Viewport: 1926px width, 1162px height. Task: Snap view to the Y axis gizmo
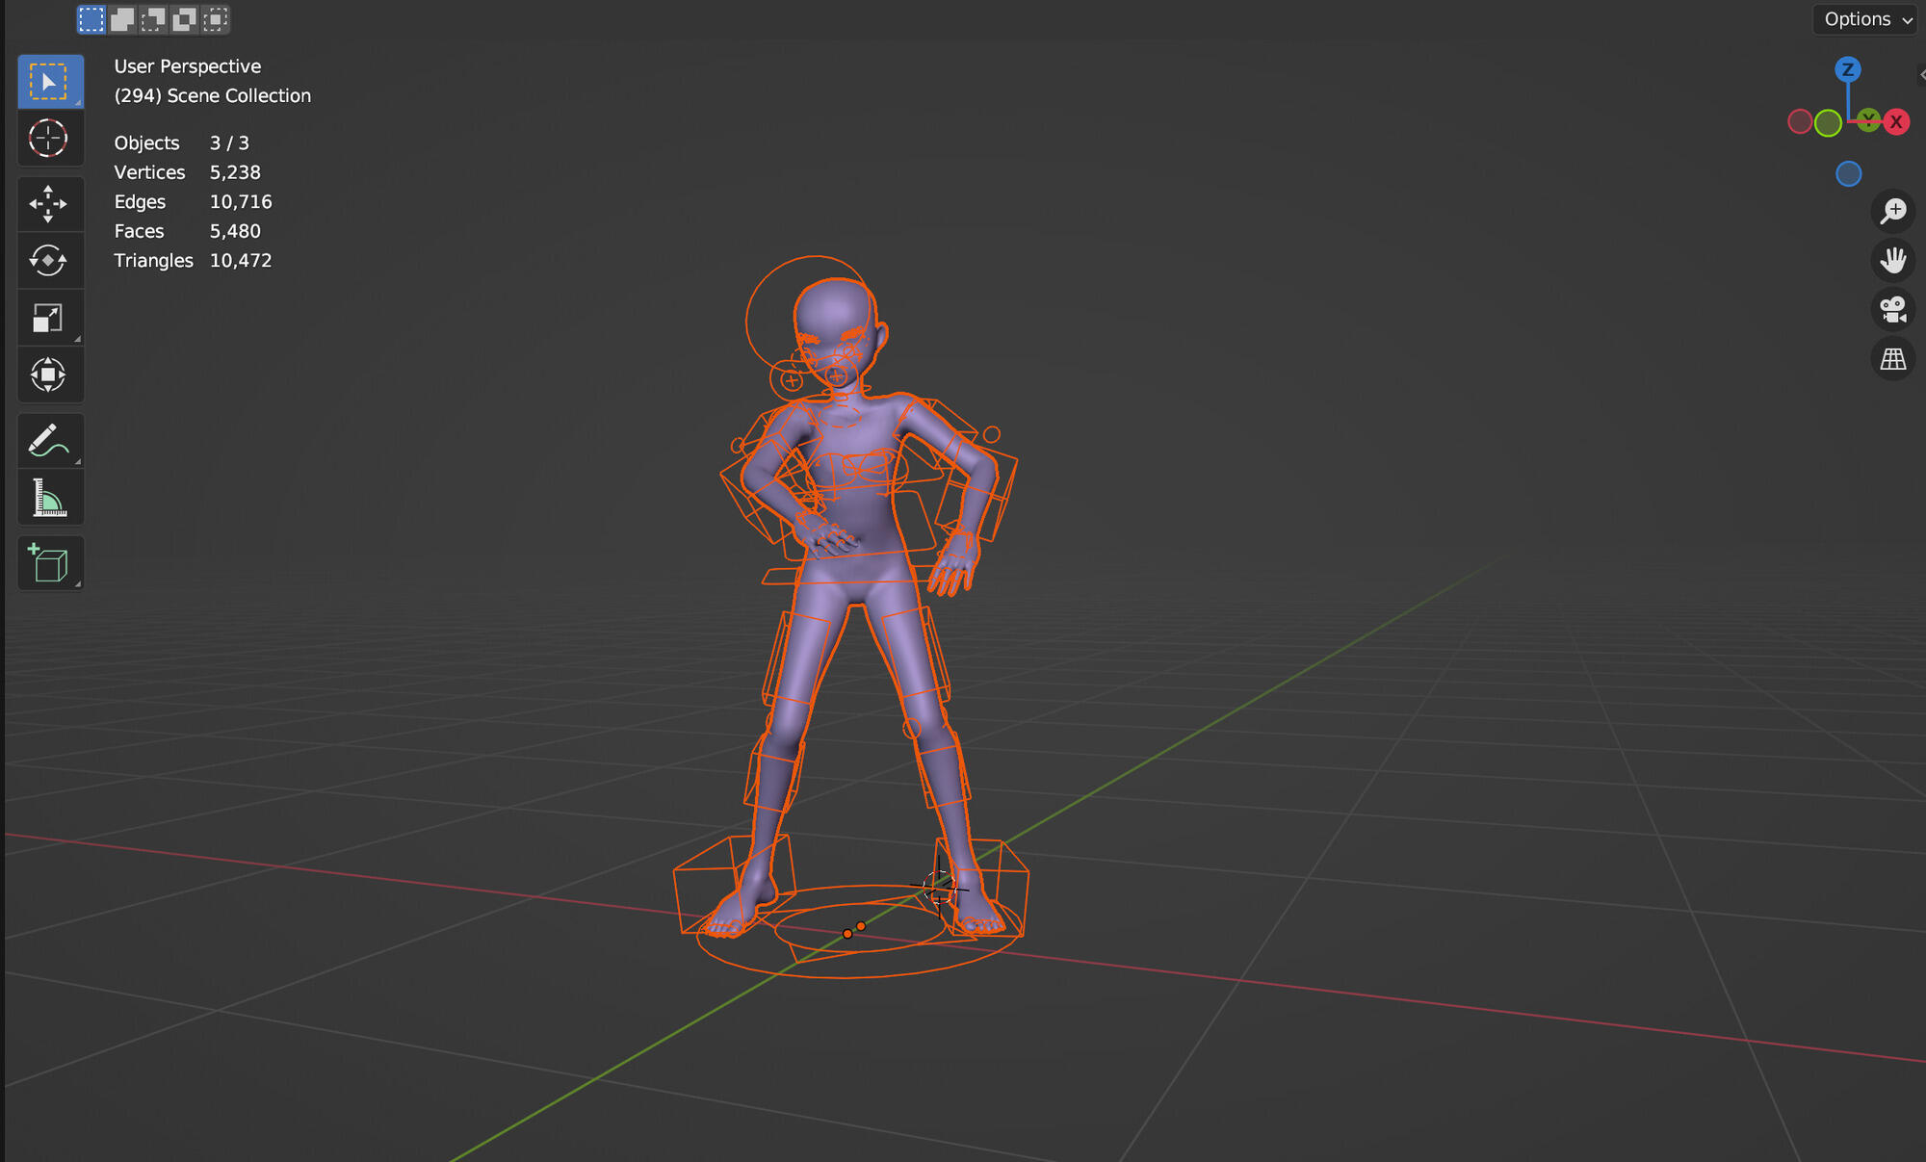click(1868, 120)
